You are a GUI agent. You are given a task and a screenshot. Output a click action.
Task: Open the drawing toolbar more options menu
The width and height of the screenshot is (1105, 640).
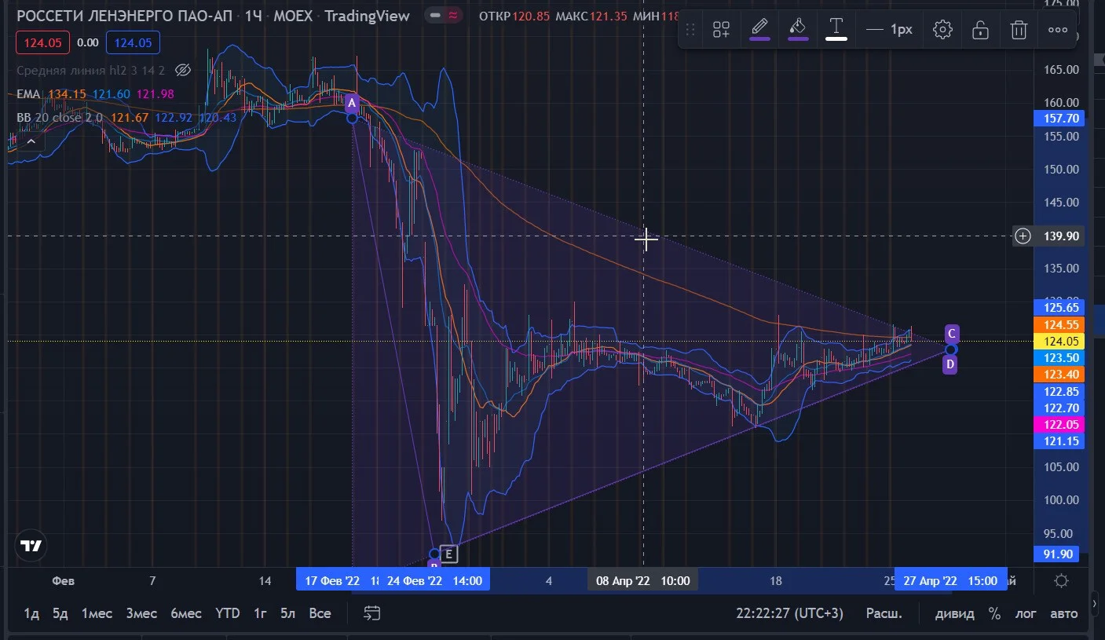1058,30
